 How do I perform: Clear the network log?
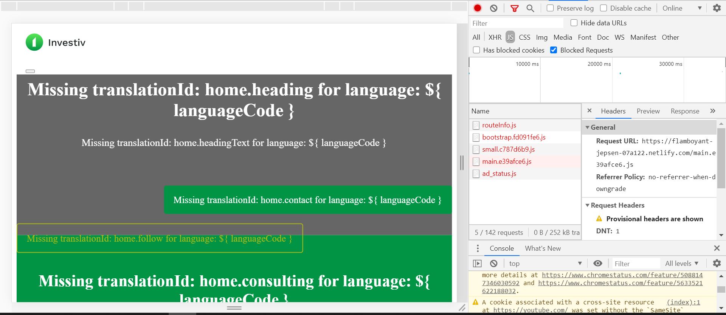(494, 8)
